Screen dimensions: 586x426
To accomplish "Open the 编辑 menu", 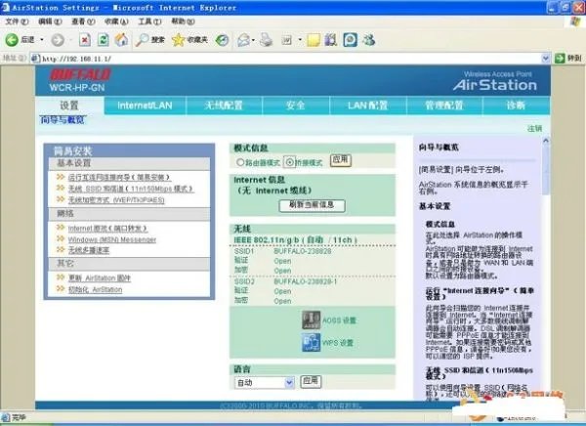I will (50, 21).
